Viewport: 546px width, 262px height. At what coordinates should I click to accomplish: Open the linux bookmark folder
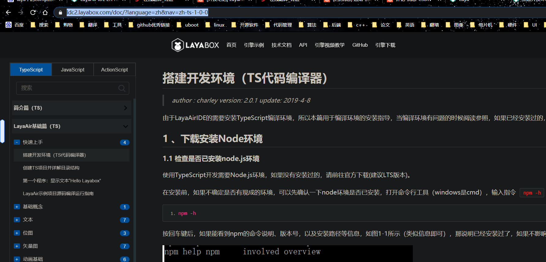215,25
